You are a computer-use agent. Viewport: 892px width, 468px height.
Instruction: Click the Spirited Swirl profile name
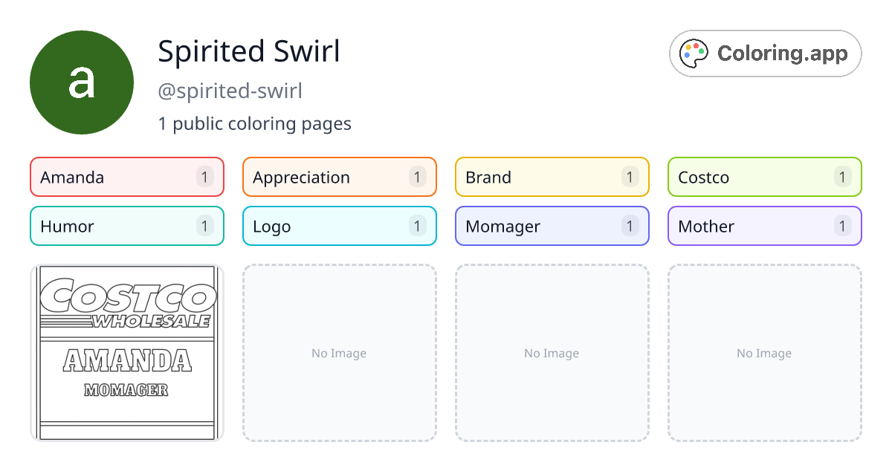[x=249, y=51]
